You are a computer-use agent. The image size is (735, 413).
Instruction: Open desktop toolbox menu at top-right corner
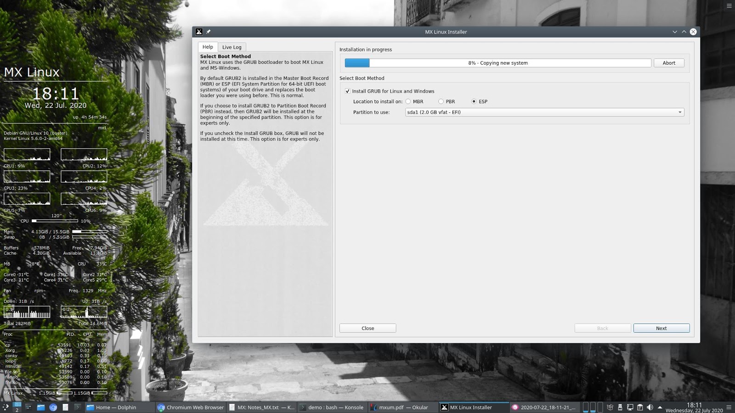pos(729,6)
